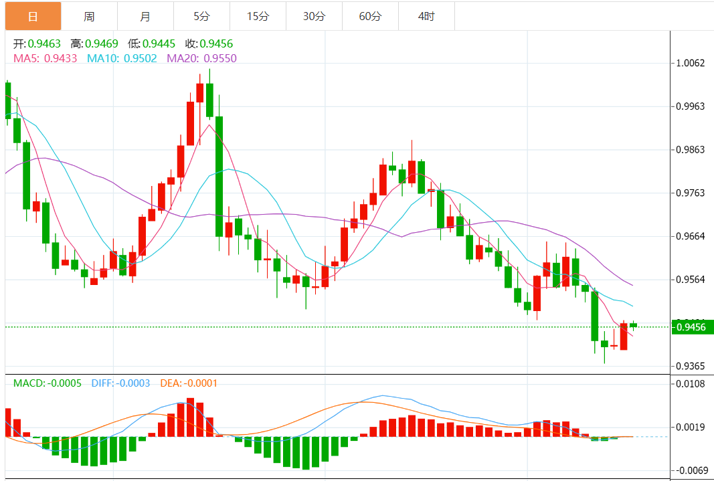
Task: Select the 日 daily timeframe tab
Action: tap(33, 17)
